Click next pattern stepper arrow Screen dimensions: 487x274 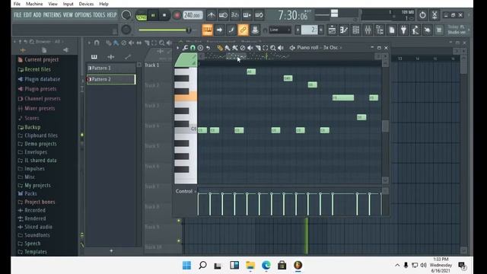coord(321,30)
